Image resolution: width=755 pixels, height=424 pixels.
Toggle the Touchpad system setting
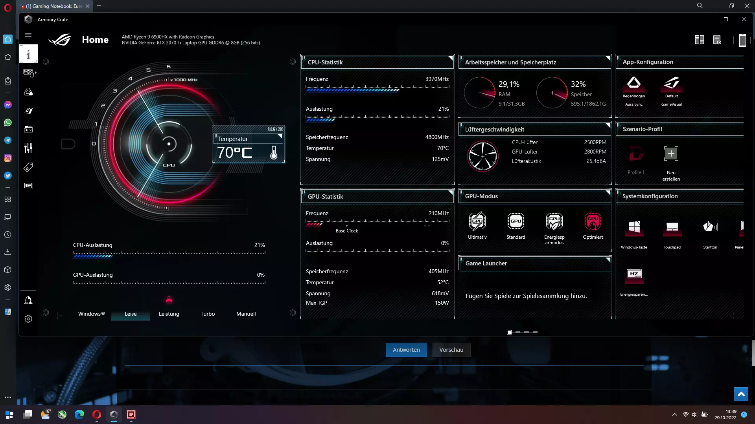[x=672, y=234]
